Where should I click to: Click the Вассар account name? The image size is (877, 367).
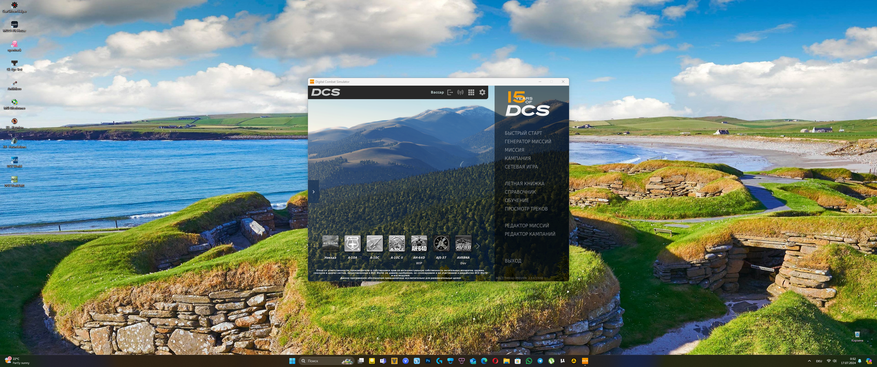pyautogui.click(x=437, y=92)
